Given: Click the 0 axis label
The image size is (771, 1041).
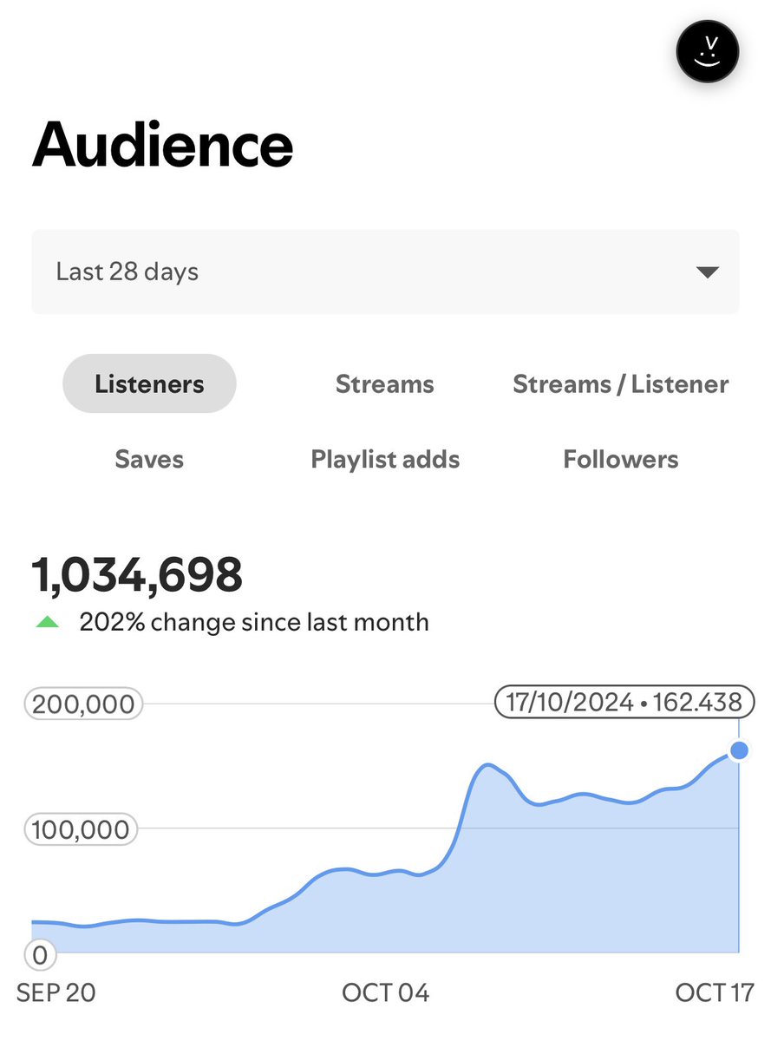Looking at the screenshot, I should [x=40, y=955].
